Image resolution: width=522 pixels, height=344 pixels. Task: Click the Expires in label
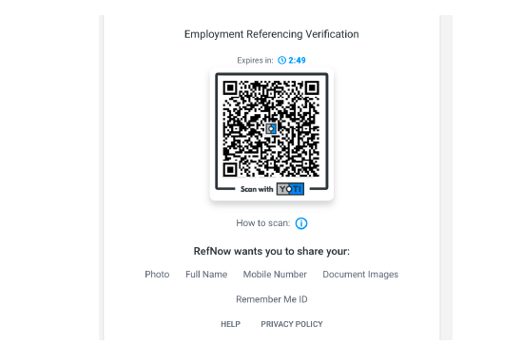(255, 60)
